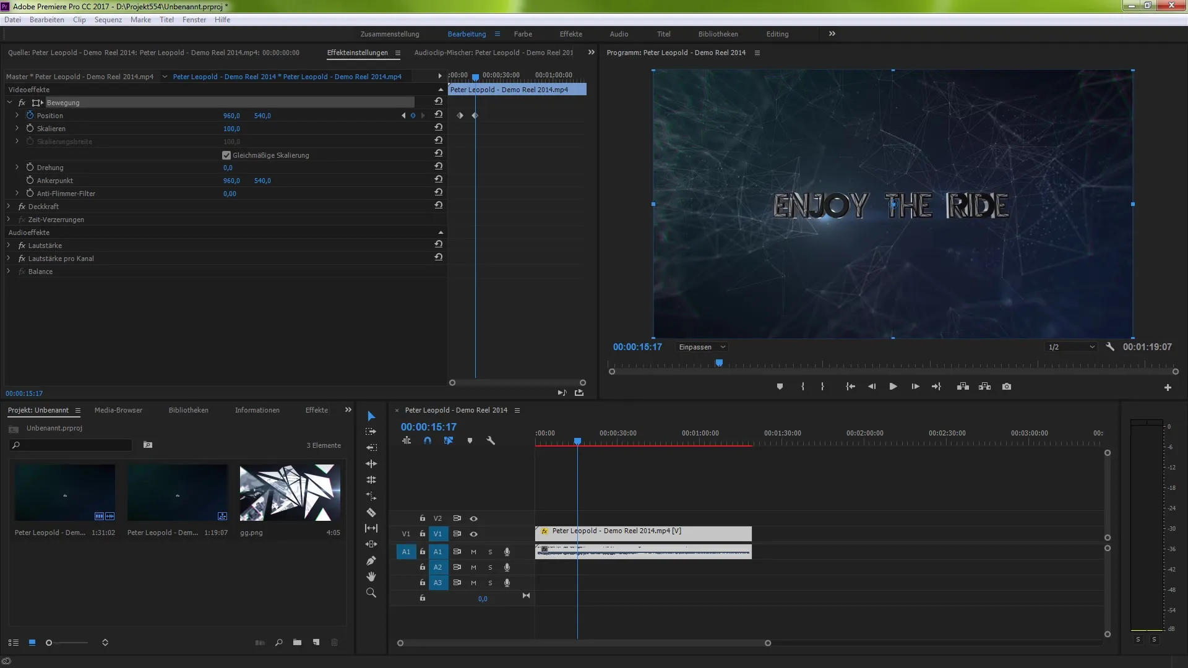The height and width of the screenshot is (668, 1188).
Task: Select the Selection arrow tool
Action: [x=371, y=416]
